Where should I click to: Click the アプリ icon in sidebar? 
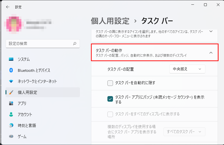[11, 104]
